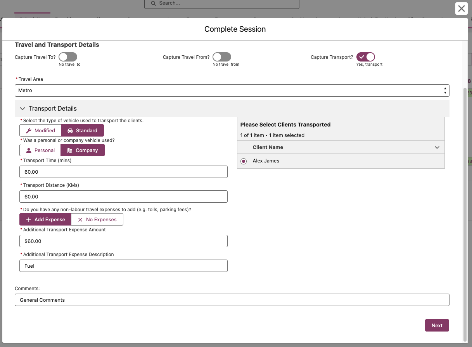Turn on Capture Travel From switch
Viewport: 472px width, 347px height.
coord(222,57)
